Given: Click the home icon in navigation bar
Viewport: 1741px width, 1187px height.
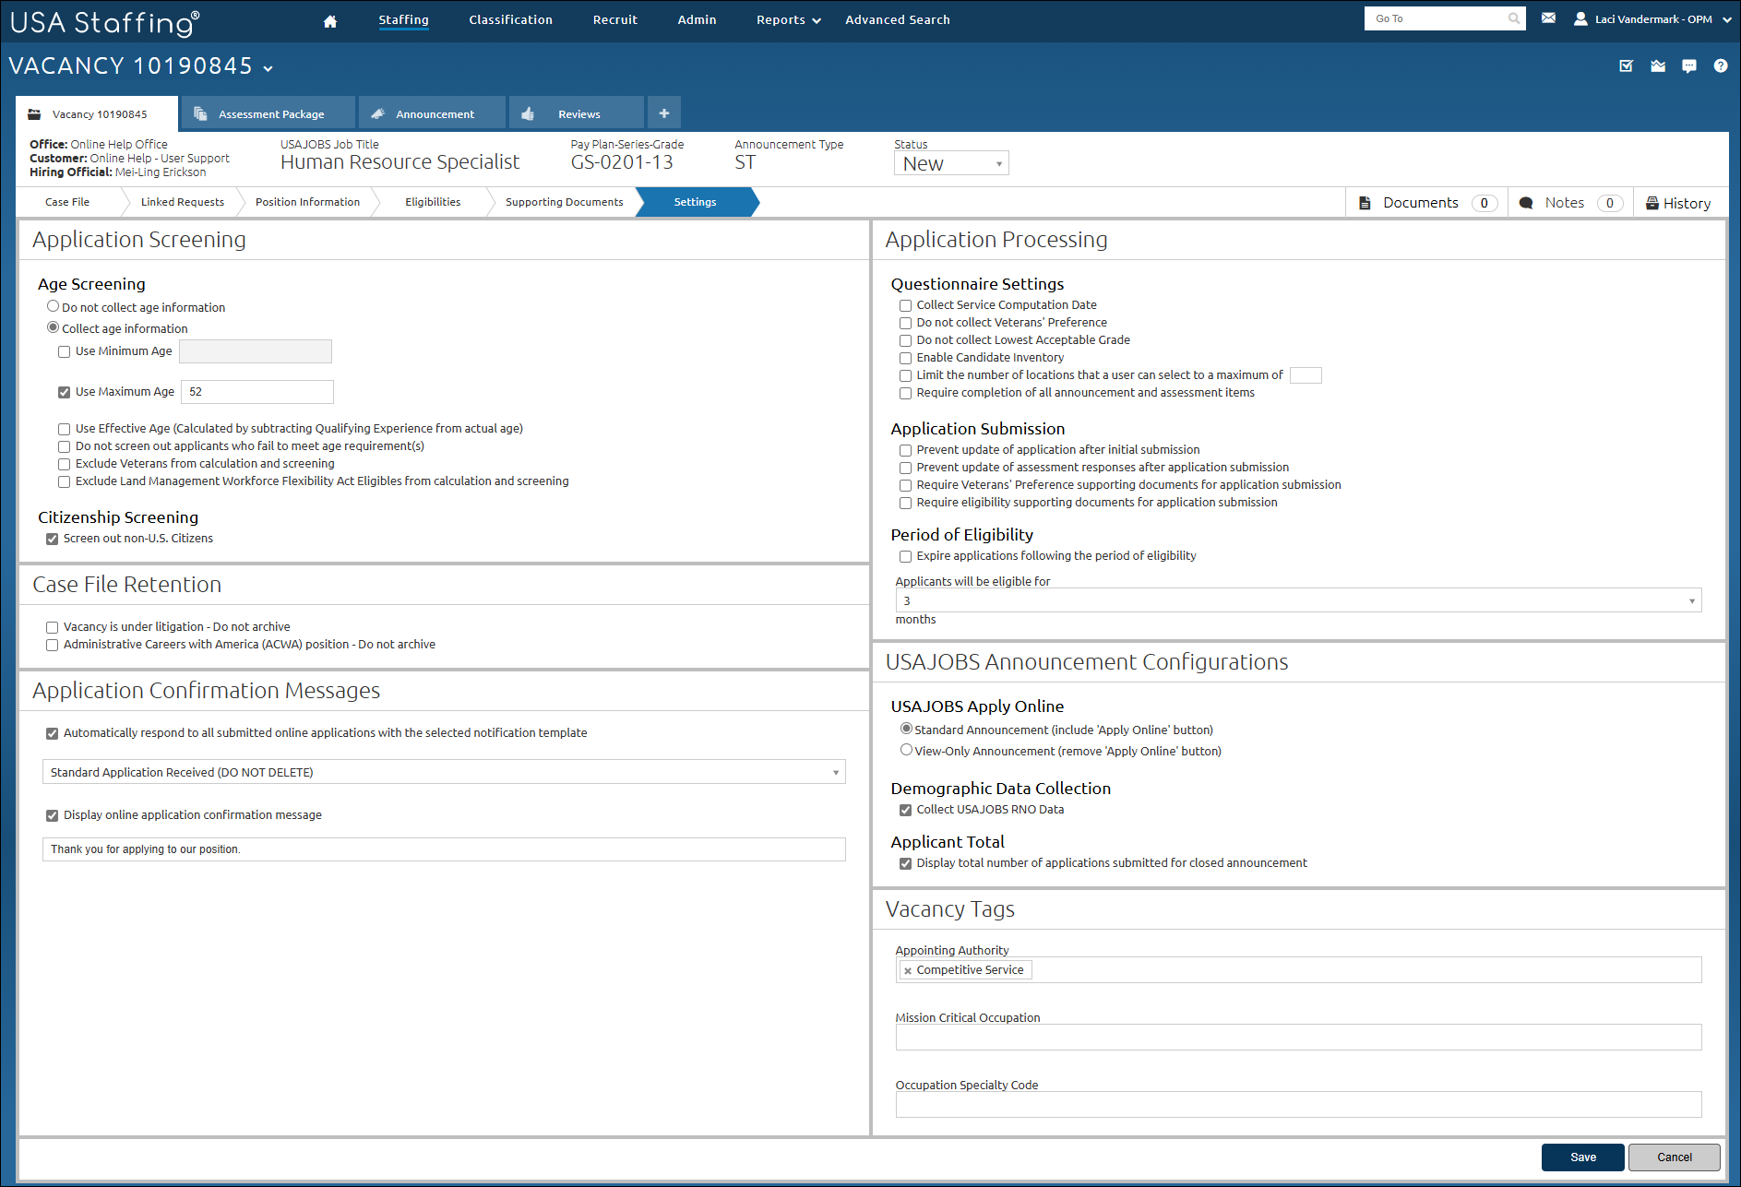Looking at the screenshot, I should (330, 20).
